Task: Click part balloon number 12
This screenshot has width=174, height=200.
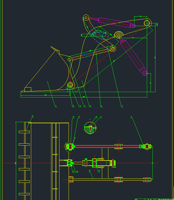Action: [x=73, y=117]
